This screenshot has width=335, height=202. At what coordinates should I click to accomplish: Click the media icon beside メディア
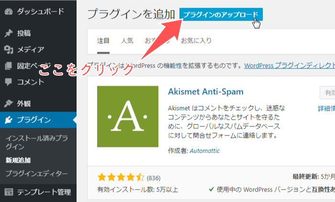click(9, 50)
